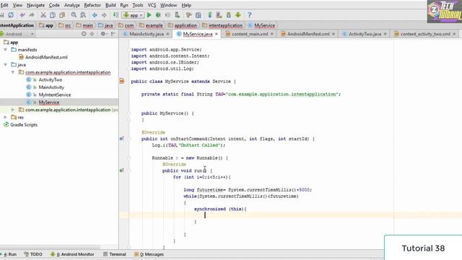
Task: Open the Project Structure icon
Action: tap(199, 15)
